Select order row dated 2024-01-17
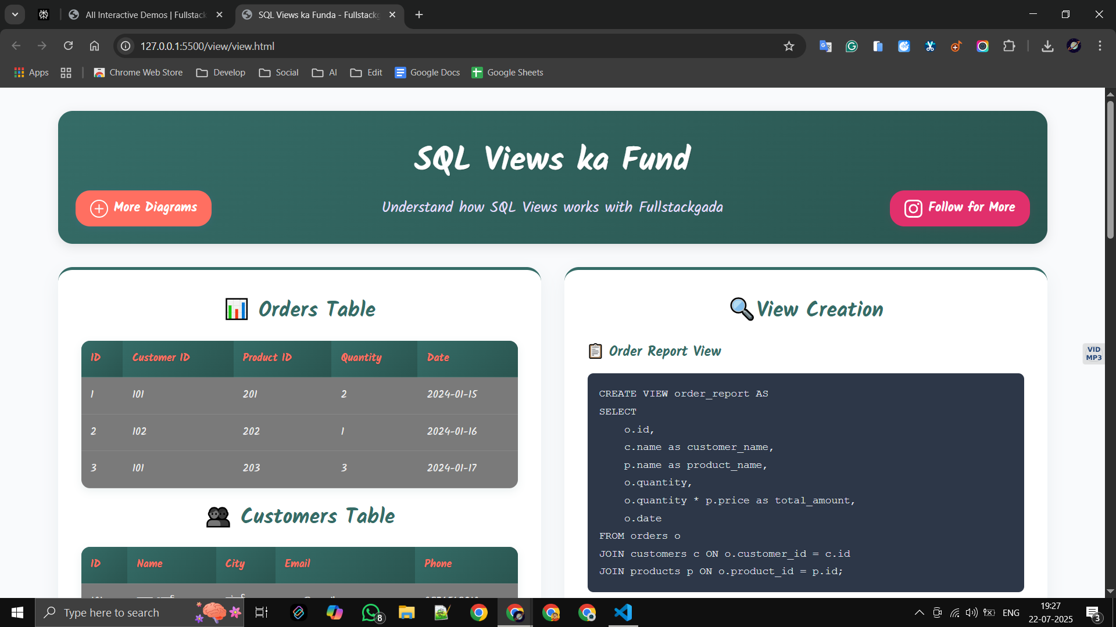The width and height of the screenshot is (1116, 627). [x=299, y=469]
